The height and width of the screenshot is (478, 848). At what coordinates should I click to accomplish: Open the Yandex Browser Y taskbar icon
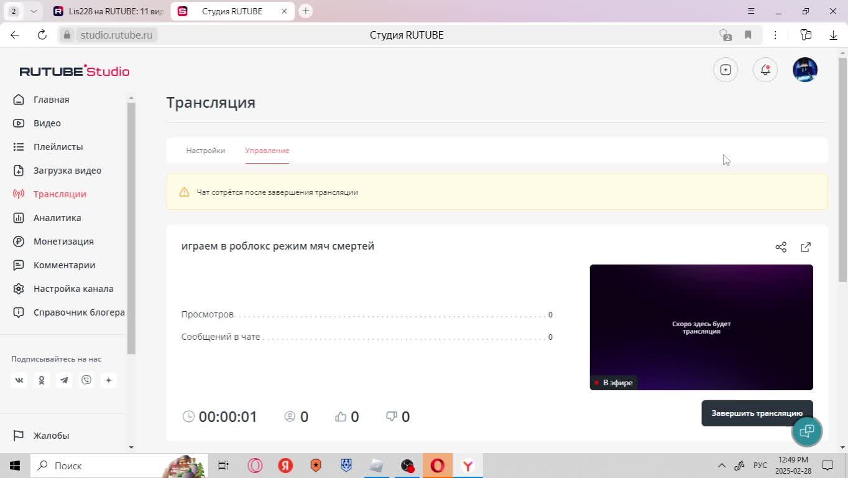[468, 466]
